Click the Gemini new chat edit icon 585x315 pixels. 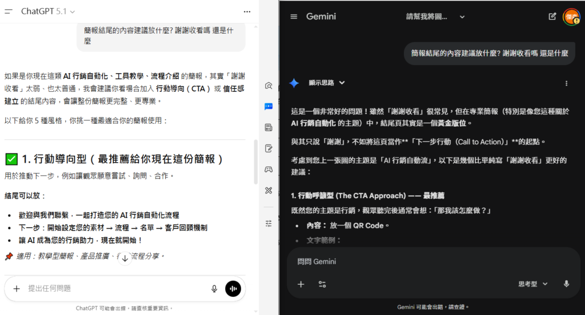coord(552,17)
